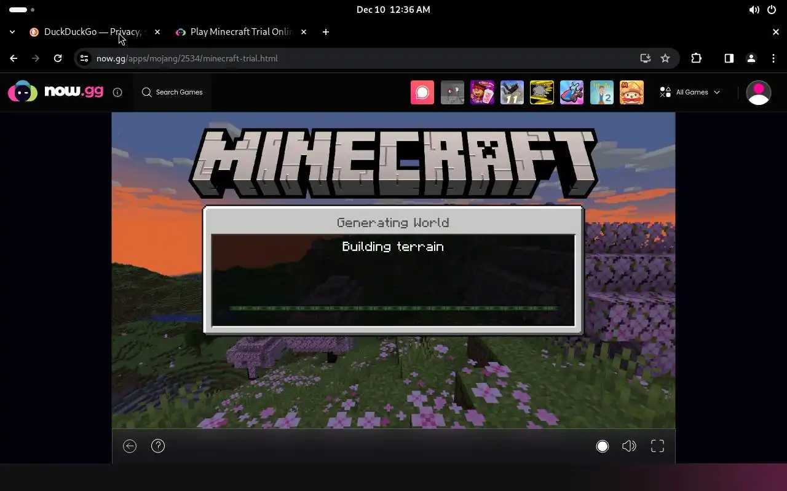Open the yellow-bordered creature game thumbnail
This screenshot has height=491, width=787.
(542, 92)
